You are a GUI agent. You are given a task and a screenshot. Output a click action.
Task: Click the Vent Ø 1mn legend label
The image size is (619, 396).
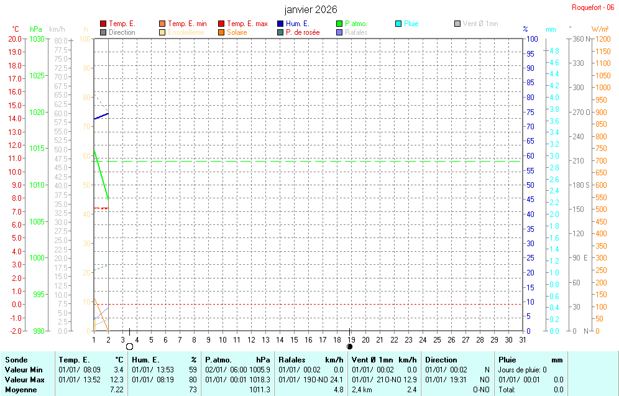480,24
